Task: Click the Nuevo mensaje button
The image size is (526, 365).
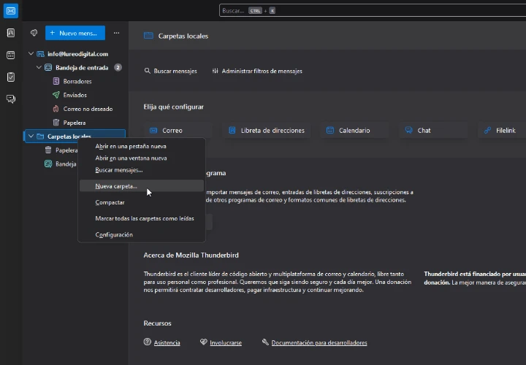Action: point(75,33)
